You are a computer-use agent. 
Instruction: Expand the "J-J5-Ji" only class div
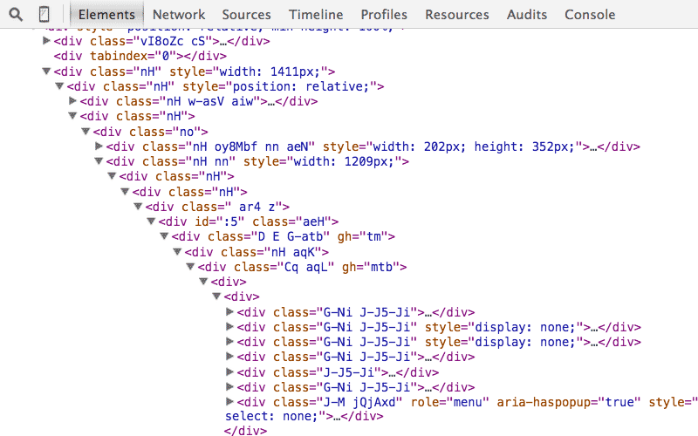tap(230, 372)
